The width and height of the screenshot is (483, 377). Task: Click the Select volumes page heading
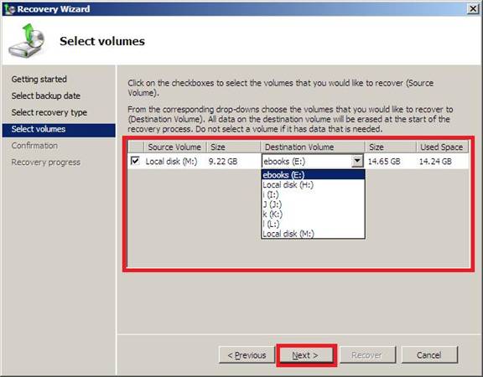point(102,41)
